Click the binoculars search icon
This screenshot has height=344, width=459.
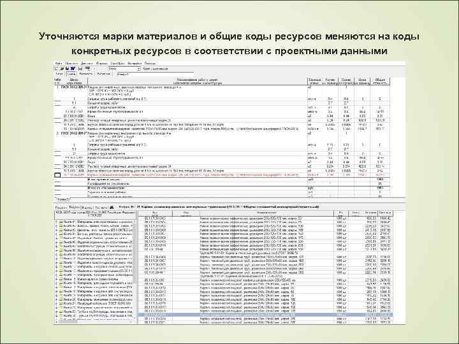(112, 207)
